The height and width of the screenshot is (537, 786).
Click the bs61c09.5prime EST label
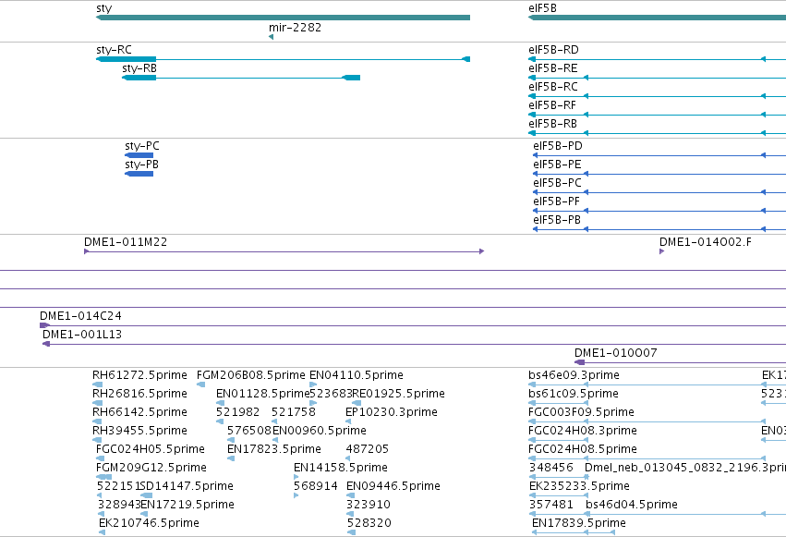pyautogui.click(x=574, y=394)
